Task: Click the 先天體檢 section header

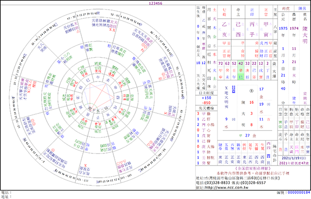Action: pyautogui.click(x=206, y=108)
